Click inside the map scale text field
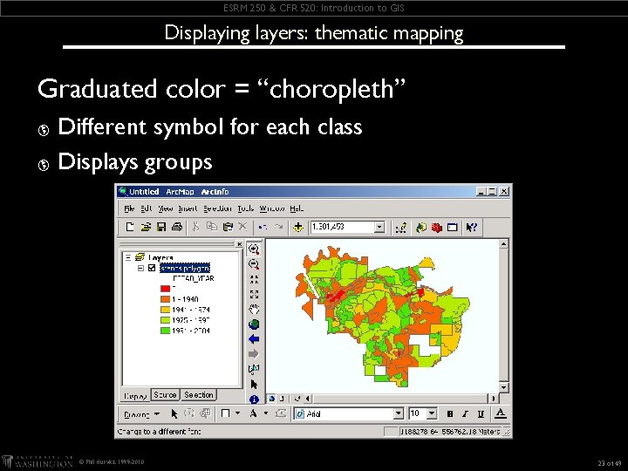The image size is (628, 471). coord(343,228)
